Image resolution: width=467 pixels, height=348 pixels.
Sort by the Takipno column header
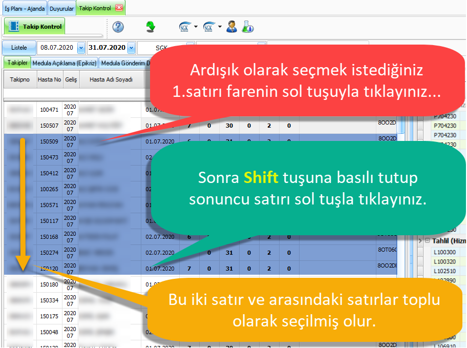tap(19, 79)
